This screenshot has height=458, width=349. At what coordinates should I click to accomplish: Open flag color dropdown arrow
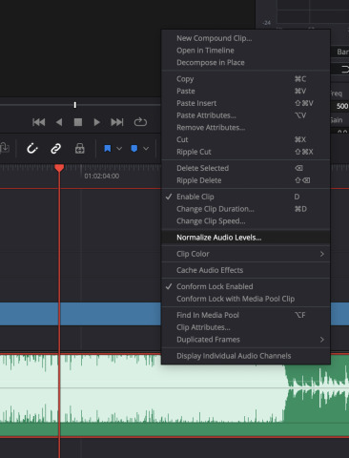(119, 149)
